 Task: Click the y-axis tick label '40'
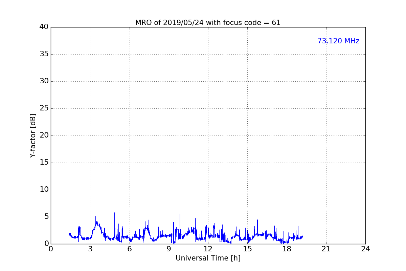point(44,27)
